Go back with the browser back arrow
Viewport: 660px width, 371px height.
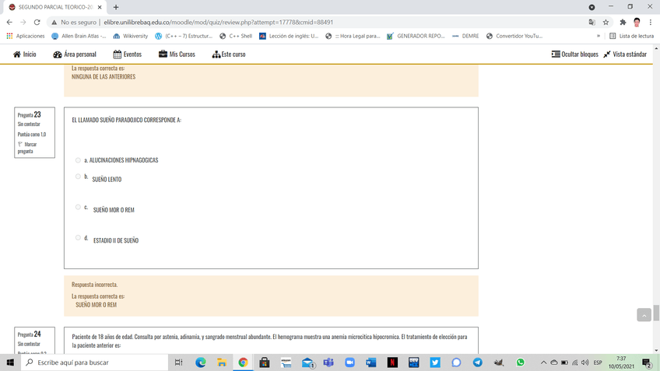point(9,23)
